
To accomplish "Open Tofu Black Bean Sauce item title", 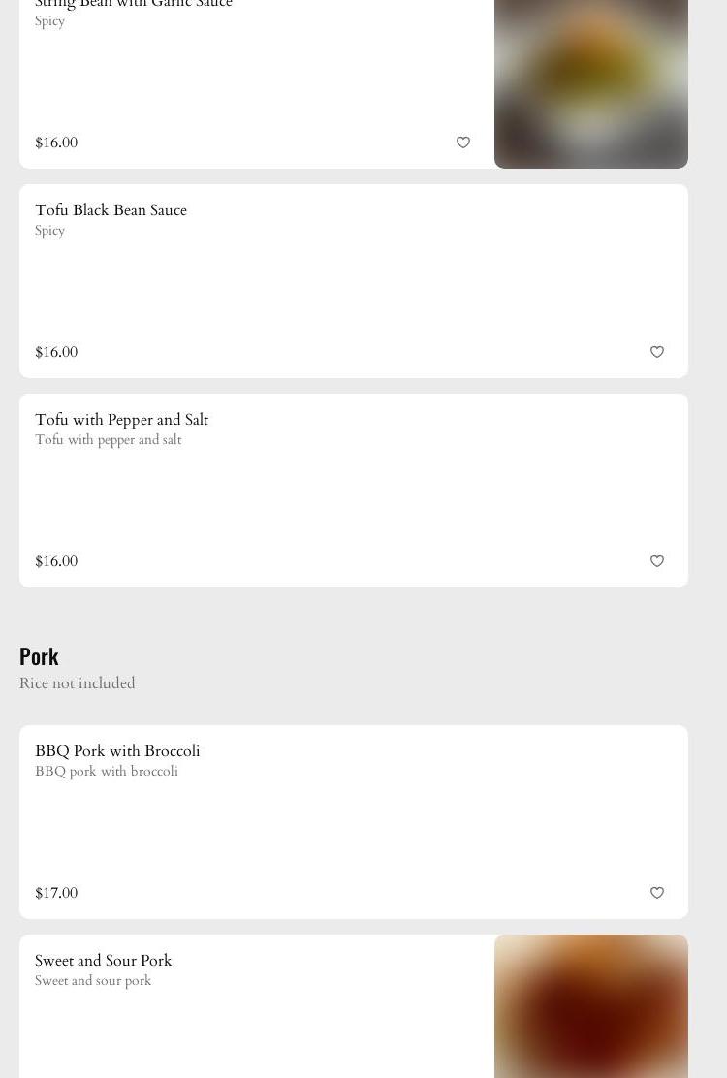I will click(111, 210).
